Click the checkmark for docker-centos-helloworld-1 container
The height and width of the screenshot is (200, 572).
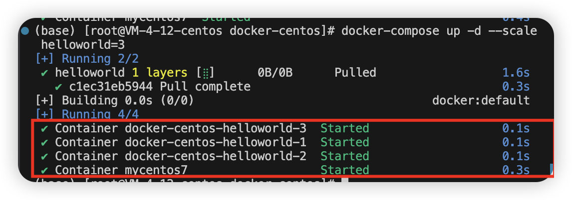click(x=45, y=142)
